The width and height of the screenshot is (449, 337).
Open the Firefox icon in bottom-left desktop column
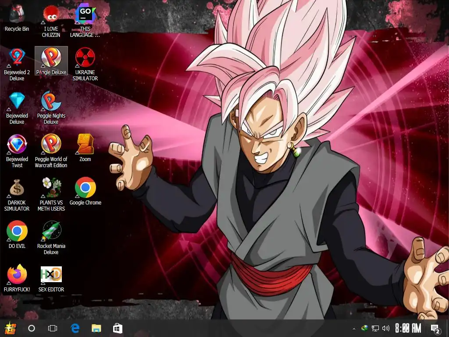(x=17, y=279)
